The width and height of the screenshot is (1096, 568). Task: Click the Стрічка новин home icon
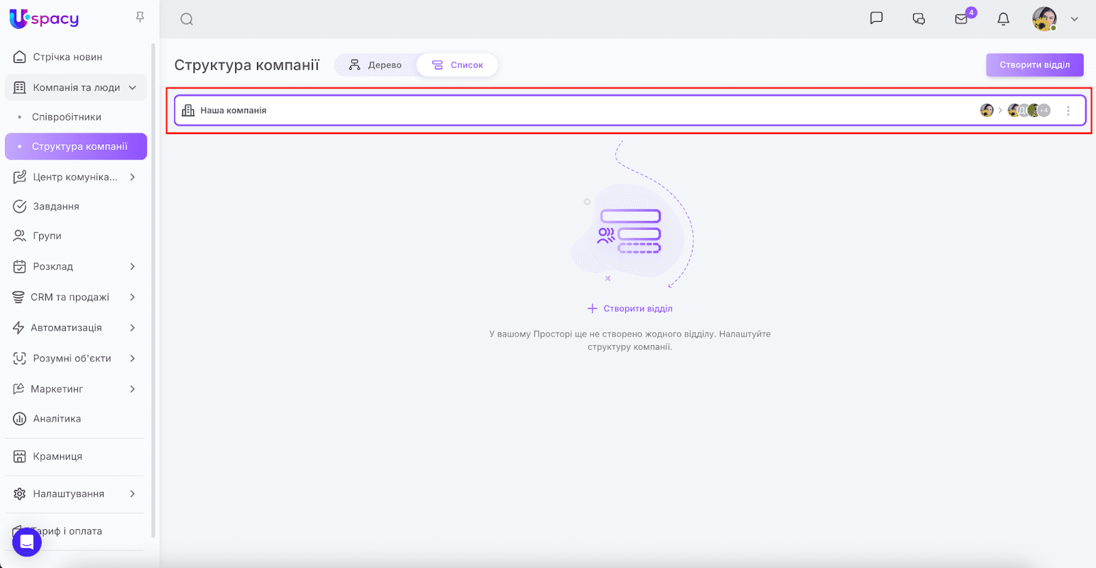pos(20,57)
